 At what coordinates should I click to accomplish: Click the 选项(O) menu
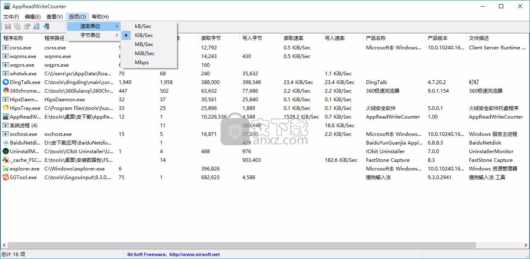[x=77, y=17]
